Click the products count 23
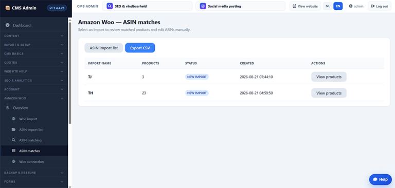The height and width of the screenshot is (188, 395). pyautogui.click(x=144, y=93)
